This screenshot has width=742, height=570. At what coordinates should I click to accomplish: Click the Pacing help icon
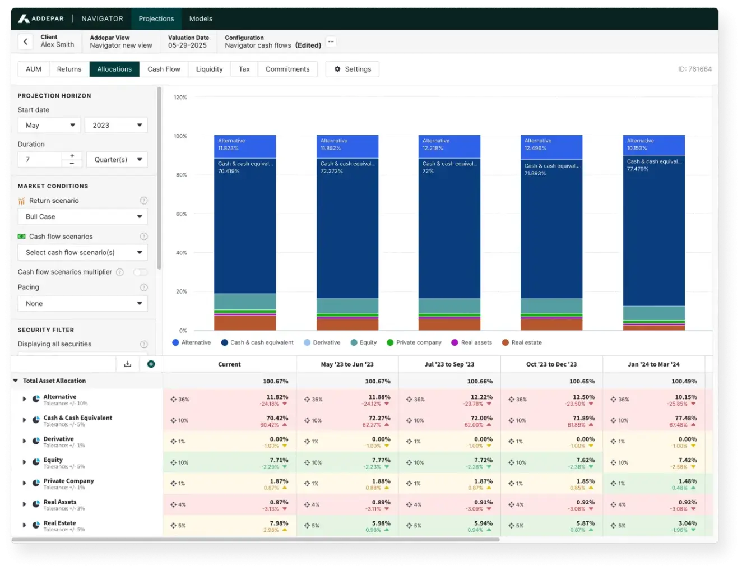pos(143,288)
